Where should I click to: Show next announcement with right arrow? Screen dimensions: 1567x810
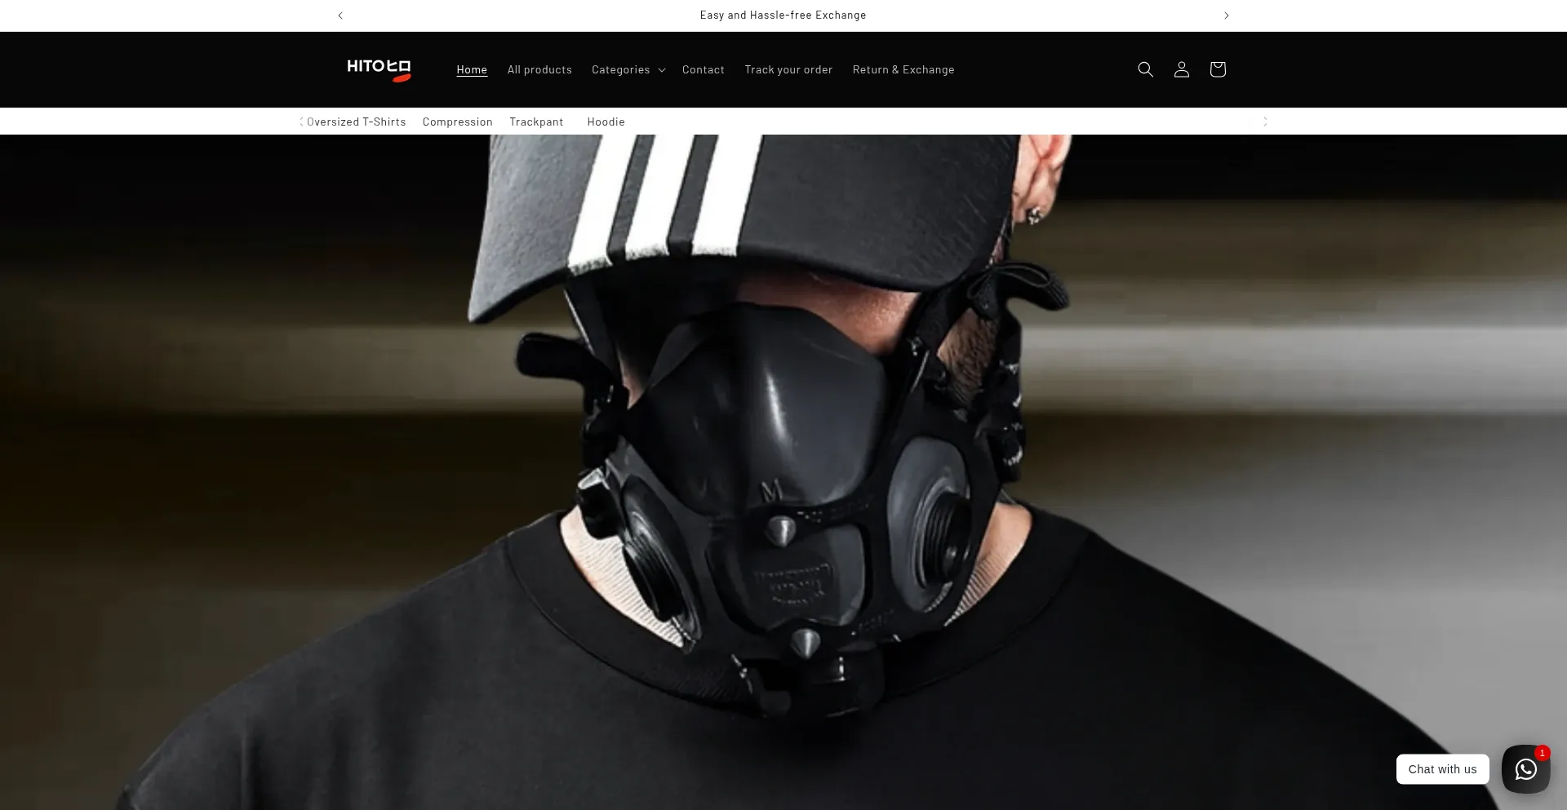pos(1226,15)
